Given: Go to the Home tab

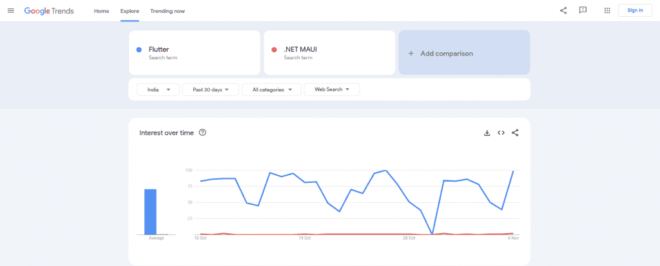Looking at the screenshot, I should coord(101,11).
